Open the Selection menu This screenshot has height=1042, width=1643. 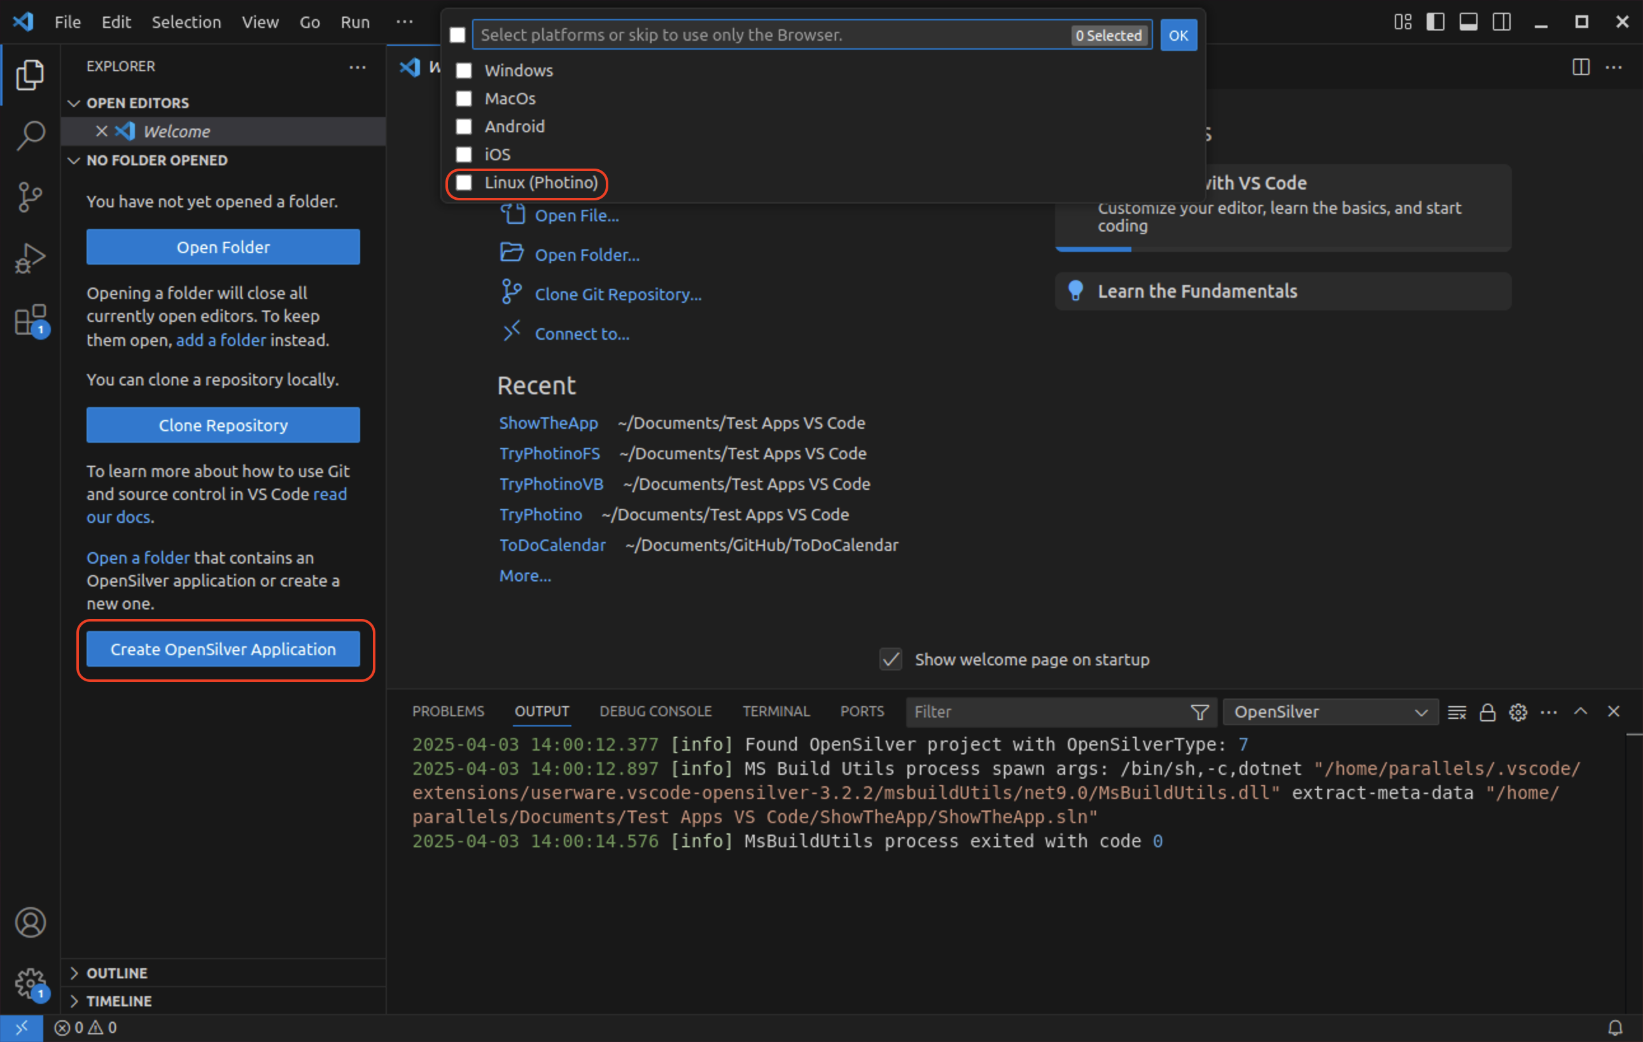click(x=186, y=22)
